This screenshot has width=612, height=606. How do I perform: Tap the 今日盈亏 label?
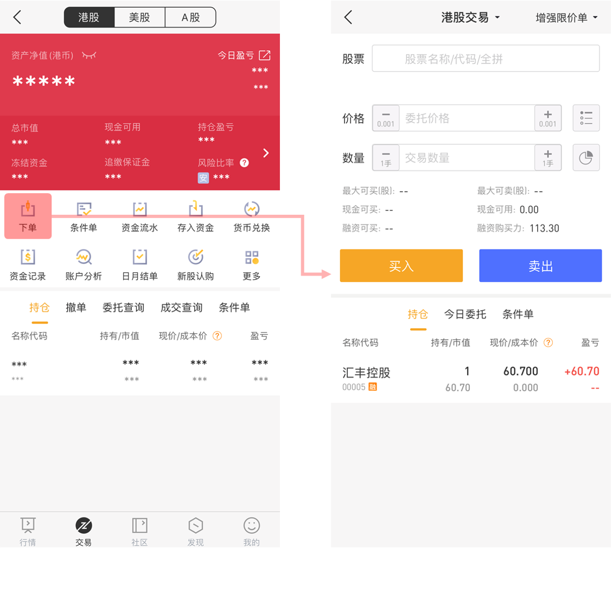pyautogui.click(x=236, y=55)
